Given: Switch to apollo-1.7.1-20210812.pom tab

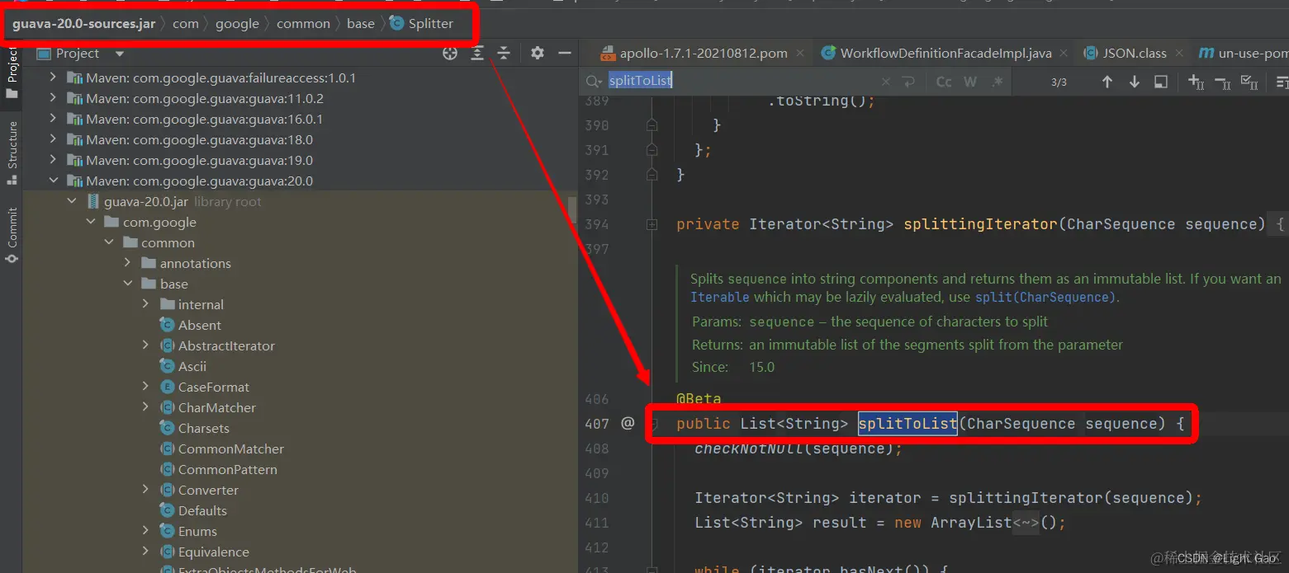Looking at the screenshot, I should pos(703,53).
